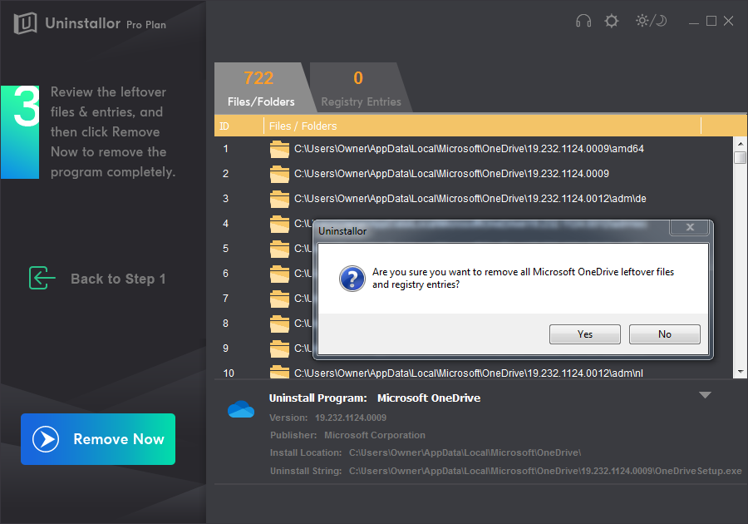Click the folder icon in row 8

pos(279,324)
